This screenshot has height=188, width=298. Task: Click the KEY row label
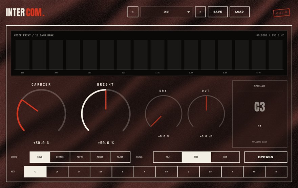13,172
